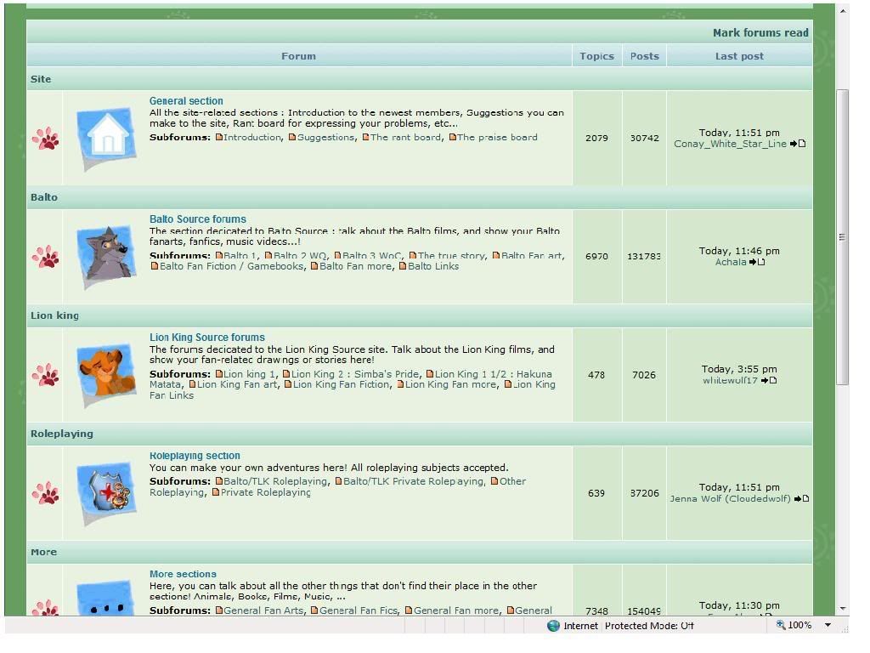Open the Introduction subforum
Image resolution: width=870 pixels, height=653 pixels.
[x=252, y=137]
